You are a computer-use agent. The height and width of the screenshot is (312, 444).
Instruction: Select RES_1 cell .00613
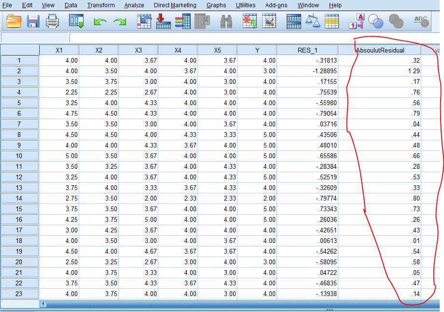click(x=307, y=241)
